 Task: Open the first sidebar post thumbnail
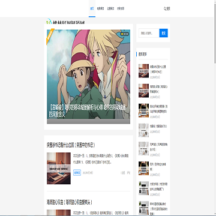tap(143, 71)
